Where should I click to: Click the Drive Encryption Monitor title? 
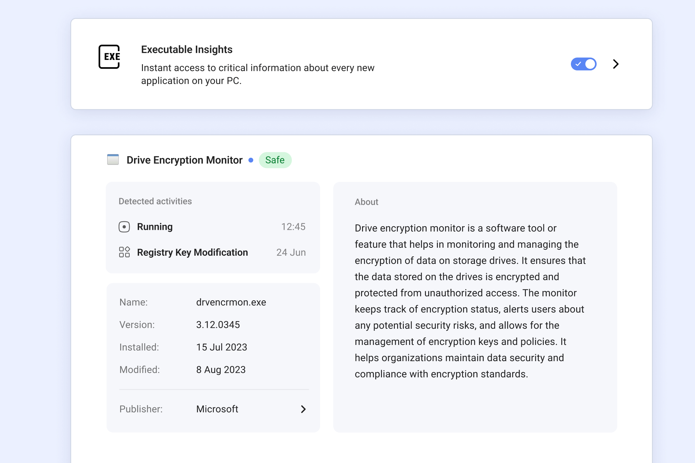tap(184, 160)
